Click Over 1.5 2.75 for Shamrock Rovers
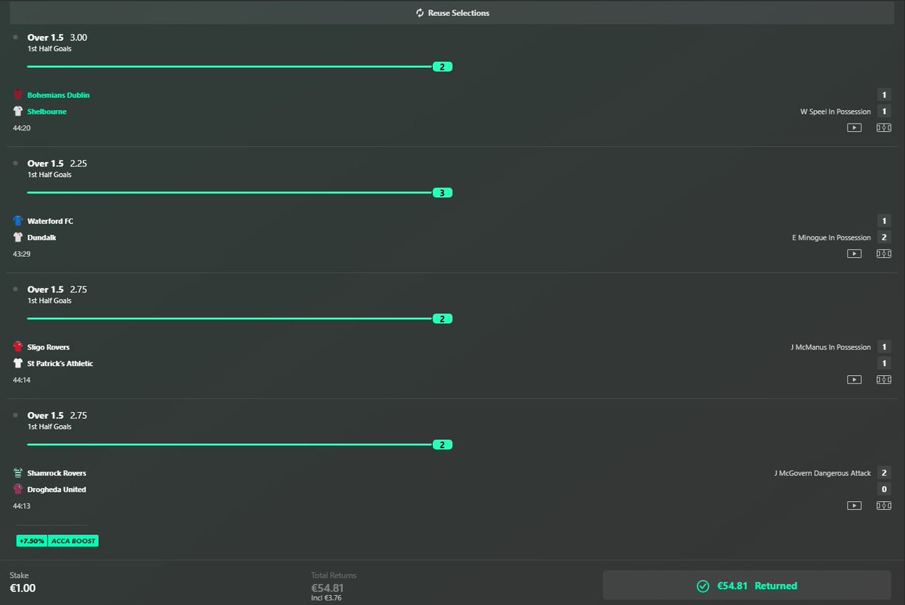Viewport: 905px width, 605px height. (x=57, y=415)
